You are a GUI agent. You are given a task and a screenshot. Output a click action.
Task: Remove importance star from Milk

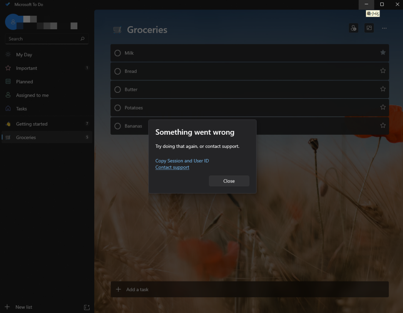pos(383,53)
